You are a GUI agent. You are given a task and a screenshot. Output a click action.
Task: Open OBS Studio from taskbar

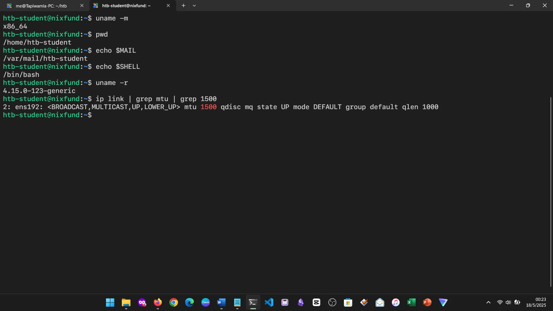pos(332,302)
